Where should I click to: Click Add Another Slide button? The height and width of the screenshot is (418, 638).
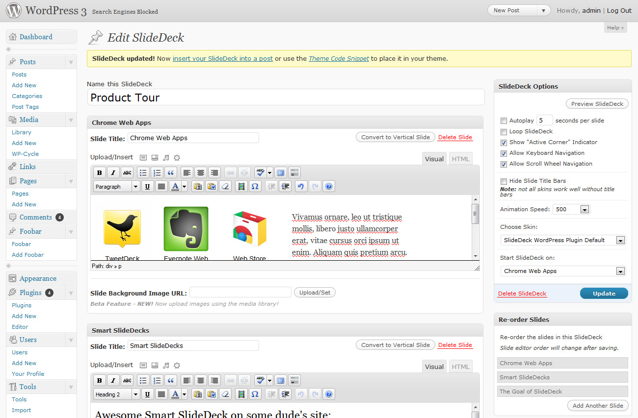(598, 406)
